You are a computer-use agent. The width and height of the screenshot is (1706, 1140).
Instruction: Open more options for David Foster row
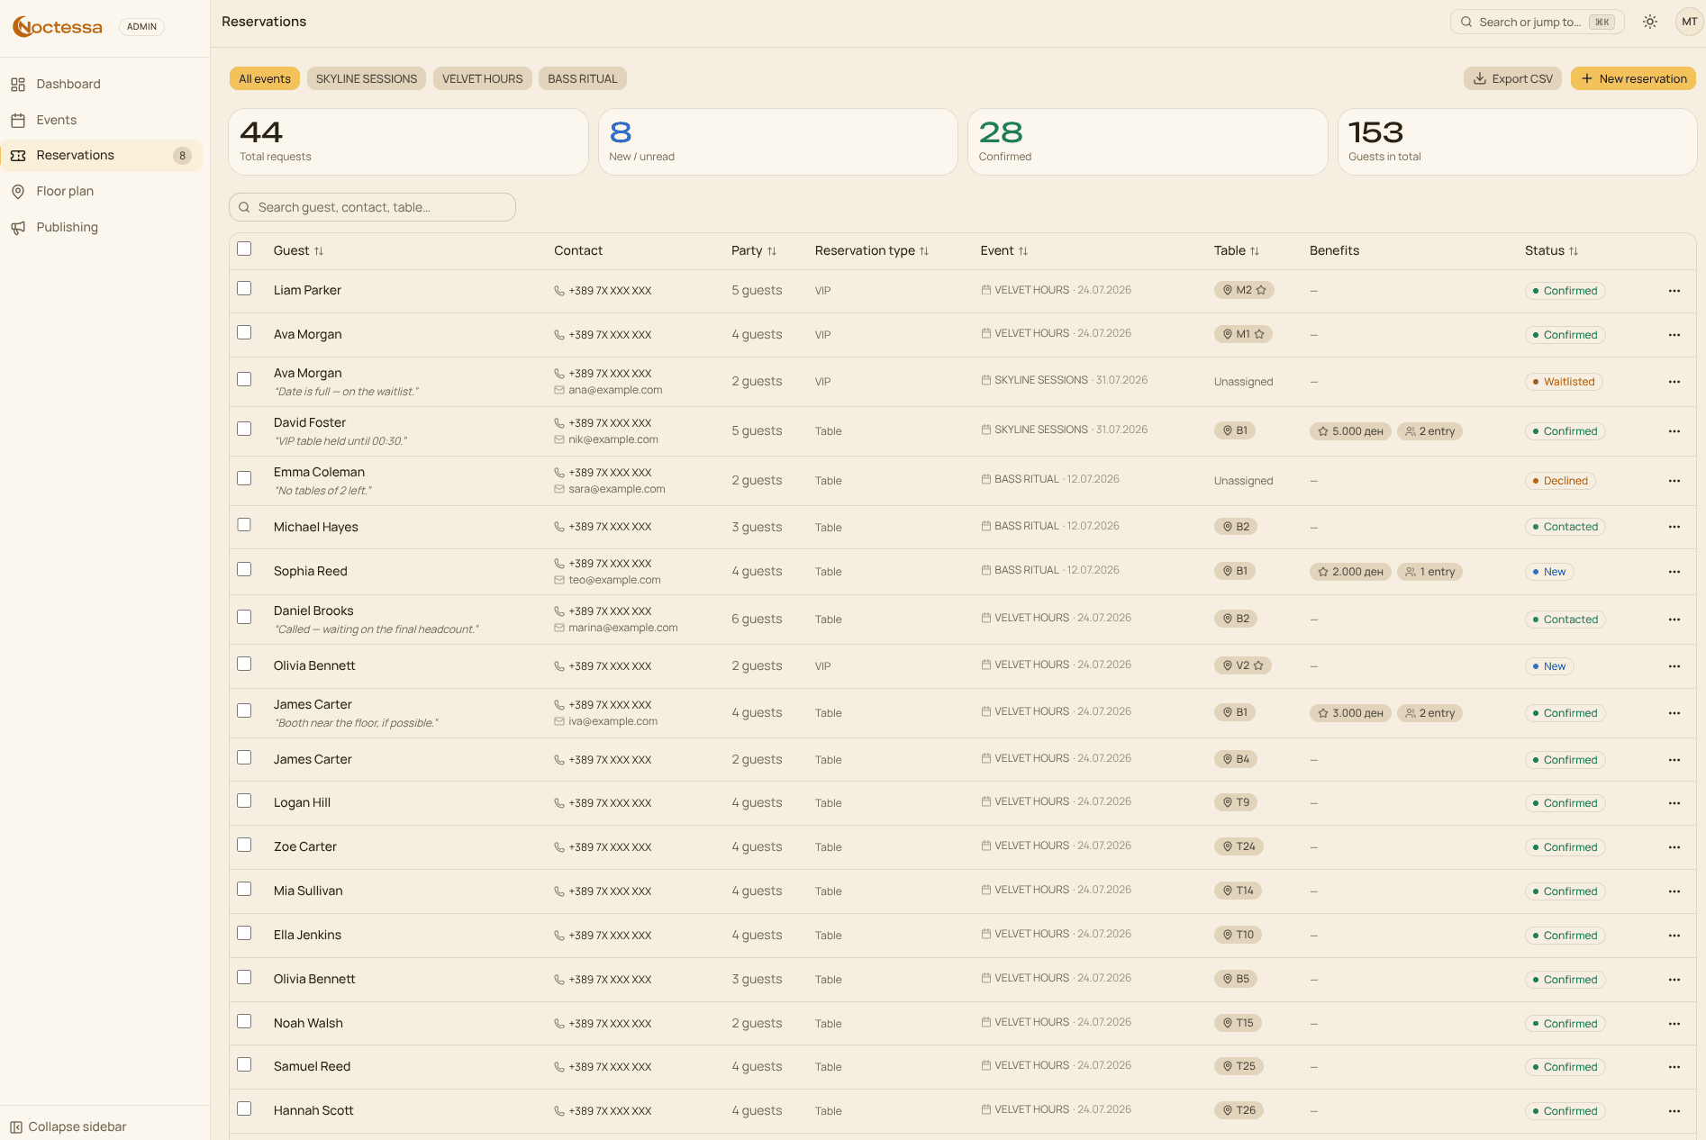pos(1674,431)
